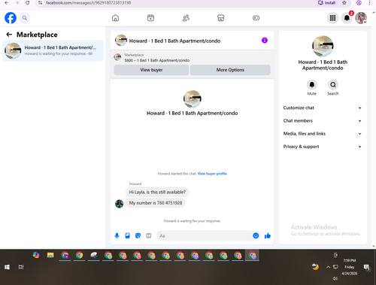Click the site information icon in address bar

pos(40,3)
